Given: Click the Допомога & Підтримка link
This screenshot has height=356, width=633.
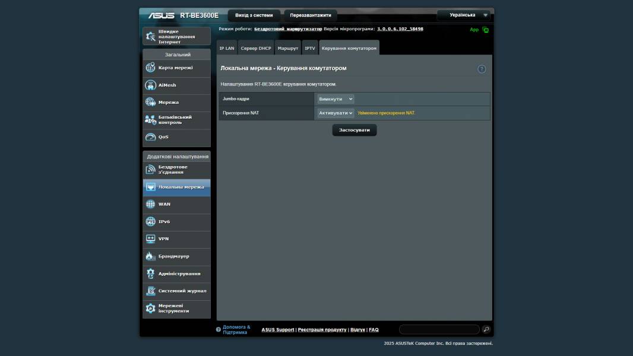Looking at the screenshot, I should (236, 330).
